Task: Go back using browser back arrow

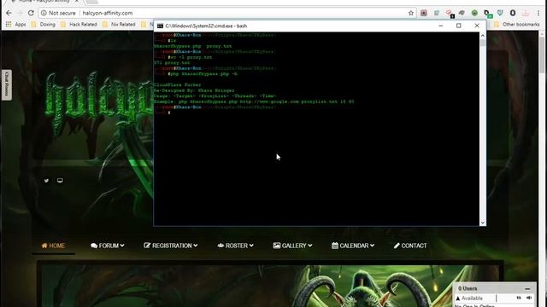Action: click(9, 13)
